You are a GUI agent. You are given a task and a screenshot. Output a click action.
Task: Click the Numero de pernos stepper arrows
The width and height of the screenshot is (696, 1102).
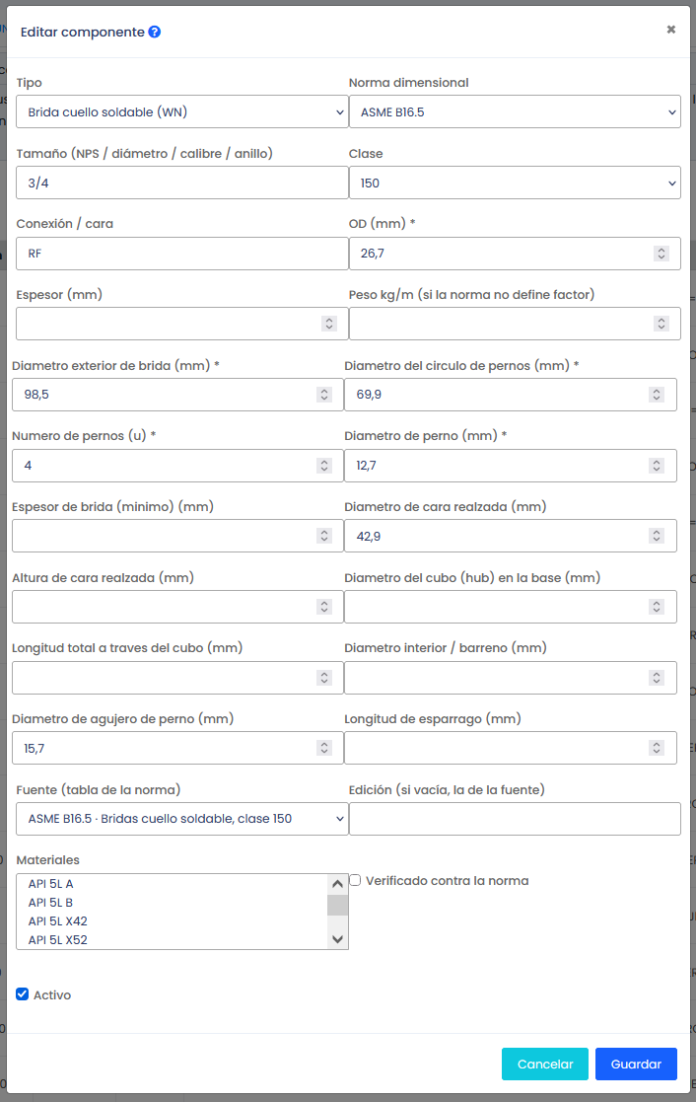pos(323,466)
